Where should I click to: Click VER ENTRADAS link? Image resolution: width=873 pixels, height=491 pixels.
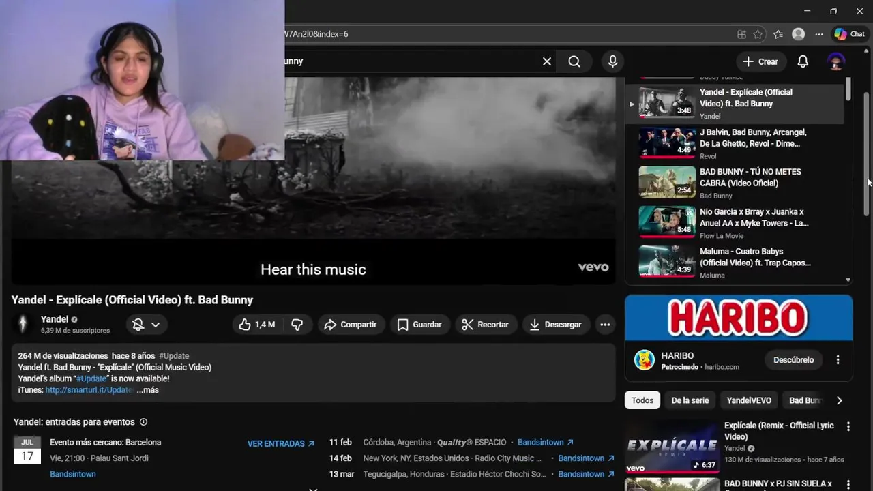[x=280, y=444]
